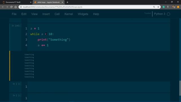Open the Widgets menu
This screenshot has width=181, height=102.
click(x=83, y=14)
